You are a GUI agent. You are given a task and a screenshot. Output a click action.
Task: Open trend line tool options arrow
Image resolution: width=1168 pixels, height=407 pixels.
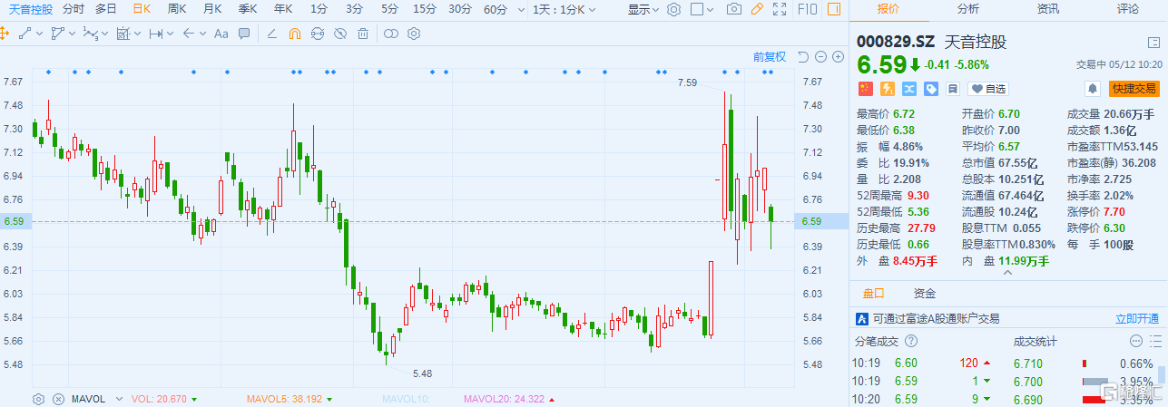click(40, 34)
